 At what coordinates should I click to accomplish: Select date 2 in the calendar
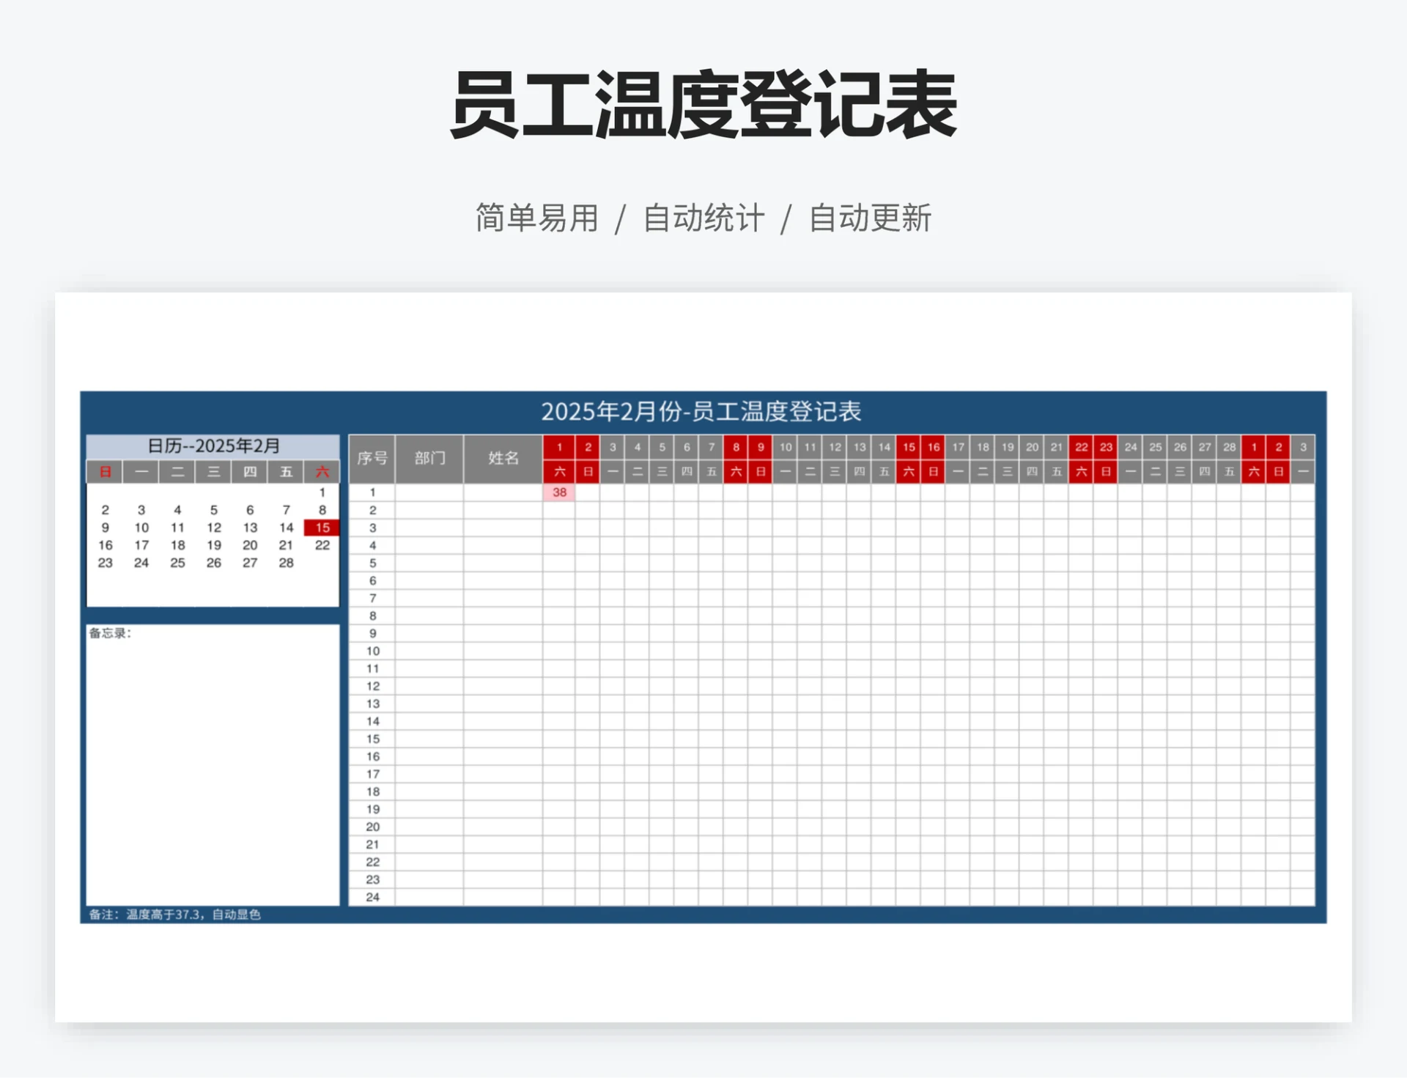105,510
